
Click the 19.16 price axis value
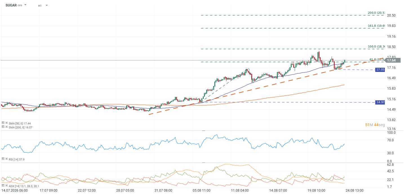(x=391, y=37)
